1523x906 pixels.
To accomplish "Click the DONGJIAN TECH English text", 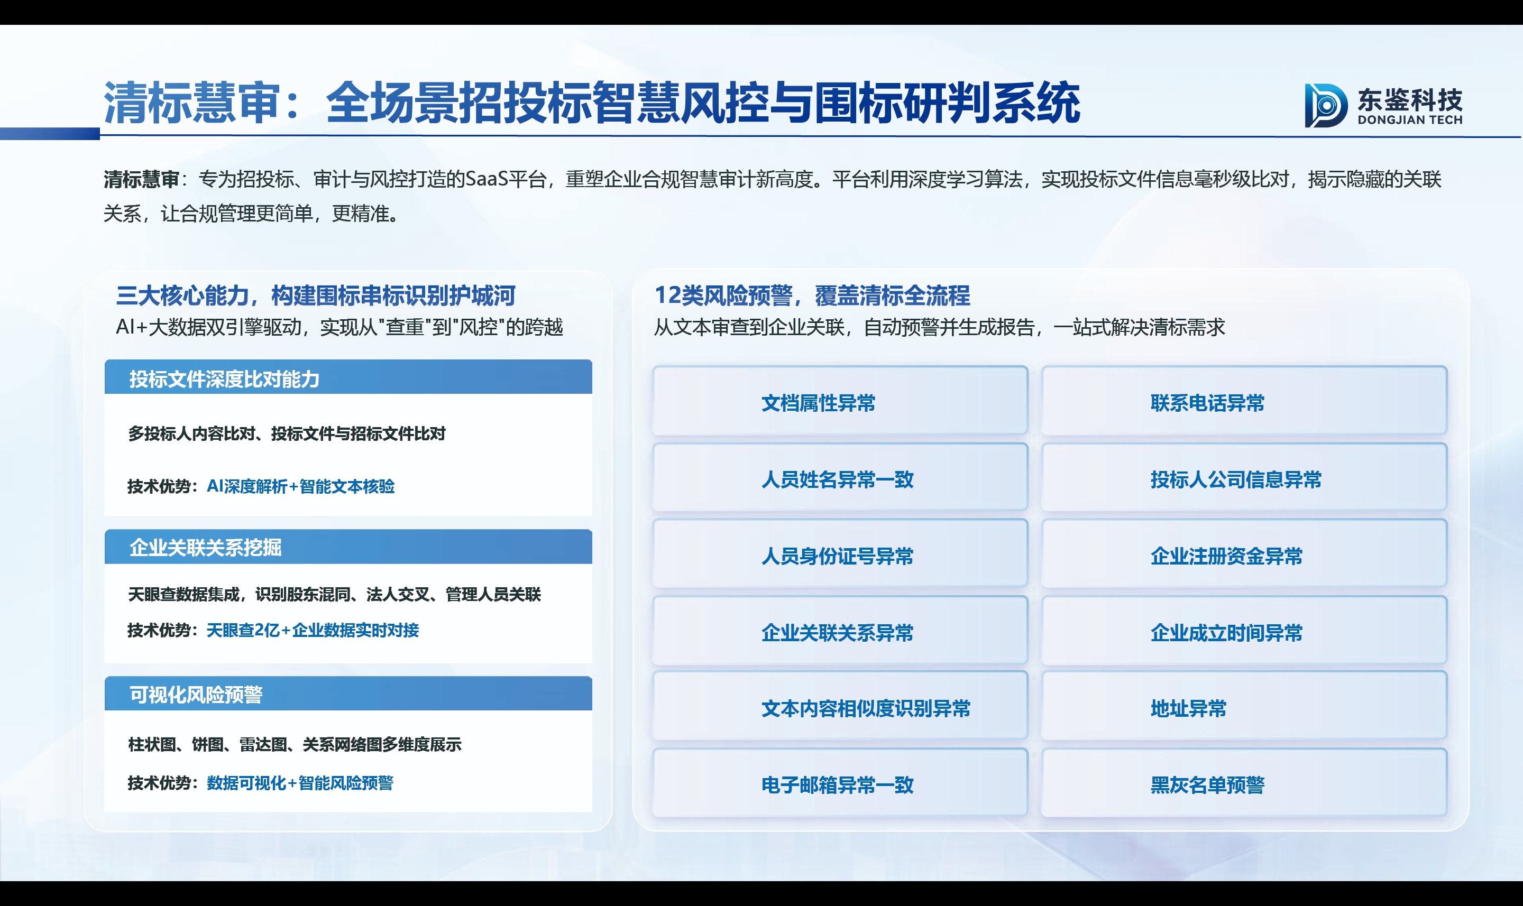I will (x=1409, y=121).
